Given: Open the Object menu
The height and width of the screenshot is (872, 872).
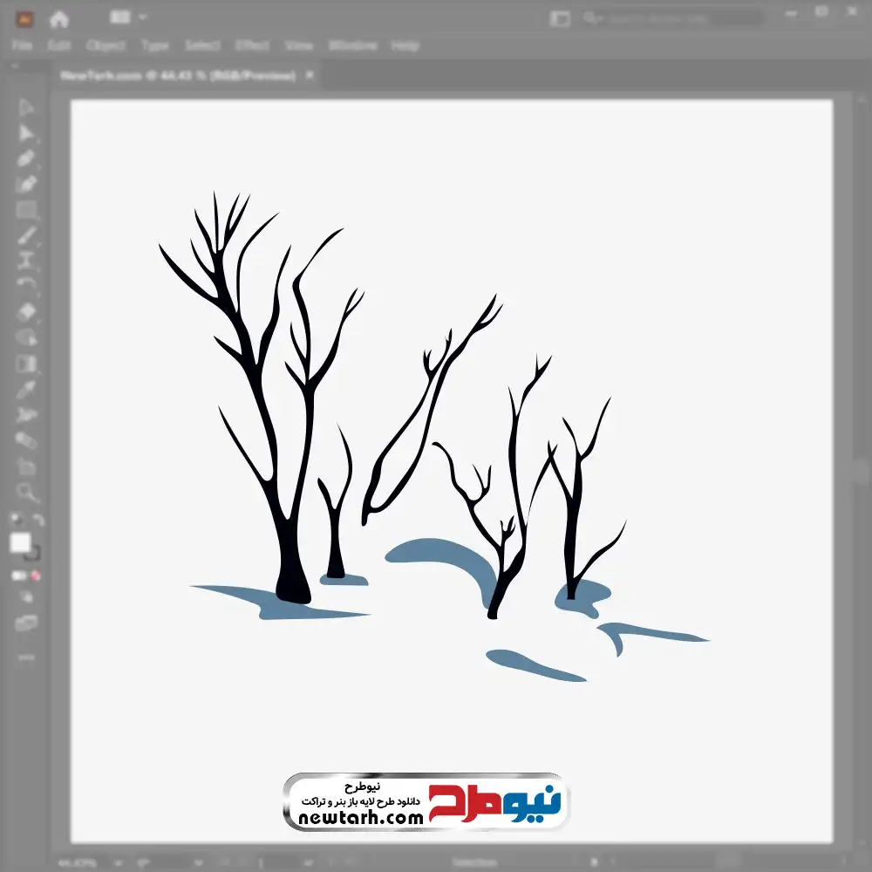Looking at the screenshot, I should (106, 45).
